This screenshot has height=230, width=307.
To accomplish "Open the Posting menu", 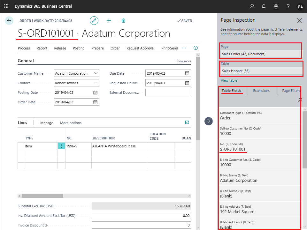I will 79,48.
